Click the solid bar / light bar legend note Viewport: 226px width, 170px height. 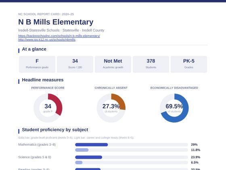point(76,138)
